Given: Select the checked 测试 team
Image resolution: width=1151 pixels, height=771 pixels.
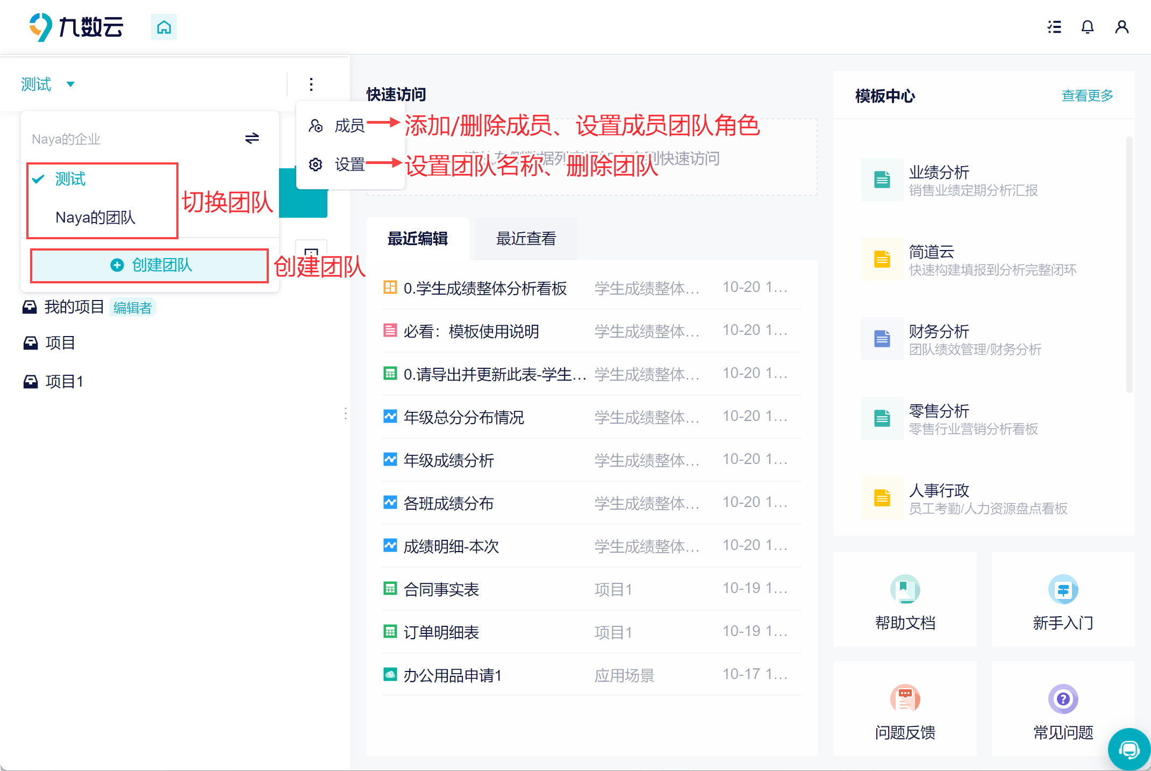Looking at the screenshot, I should tap(70, 179).
